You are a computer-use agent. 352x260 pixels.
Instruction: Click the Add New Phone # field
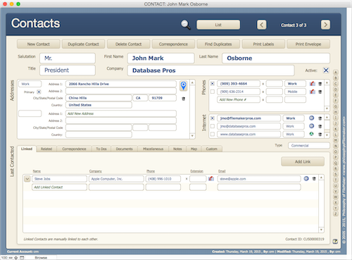(239, 99)
